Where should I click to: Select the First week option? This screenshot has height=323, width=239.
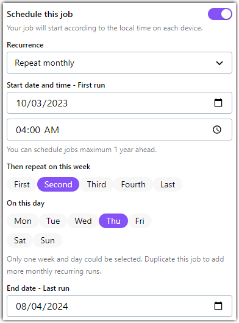pyautogui.click(x=22, y=184)
